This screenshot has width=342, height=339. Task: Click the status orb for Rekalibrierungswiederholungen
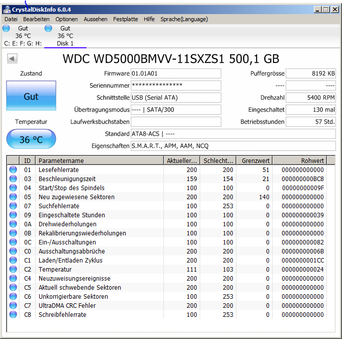13,233
